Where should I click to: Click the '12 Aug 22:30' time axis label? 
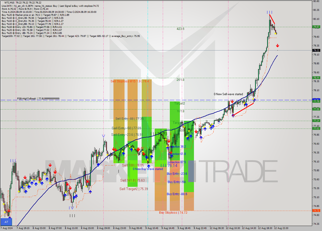(281, 228)
